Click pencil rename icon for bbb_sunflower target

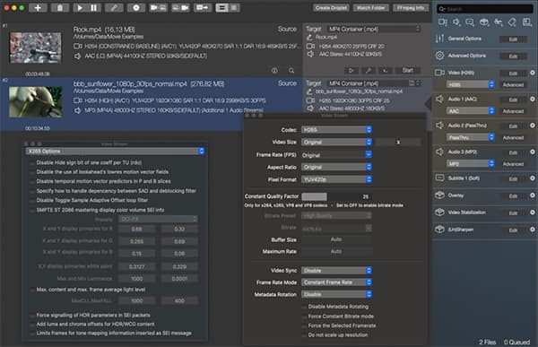pyautogui.click(x=309, y=91)
